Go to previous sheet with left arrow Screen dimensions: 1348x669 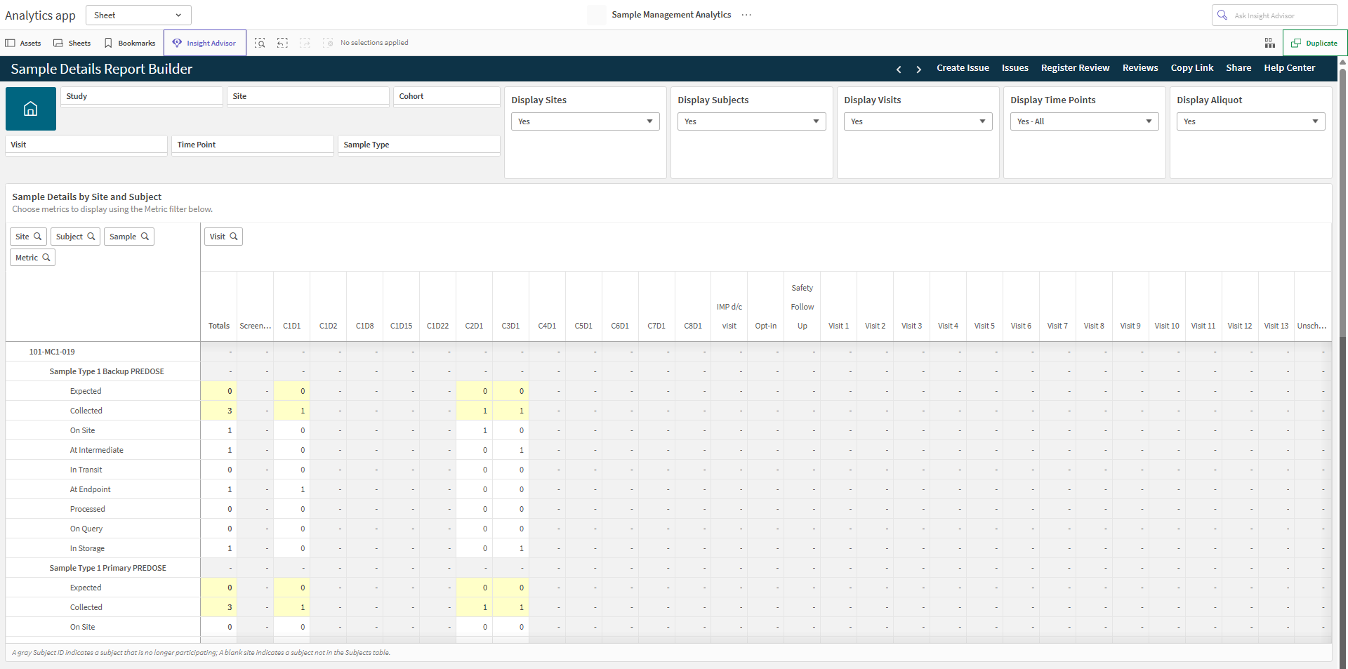click(x=899, y=69)
